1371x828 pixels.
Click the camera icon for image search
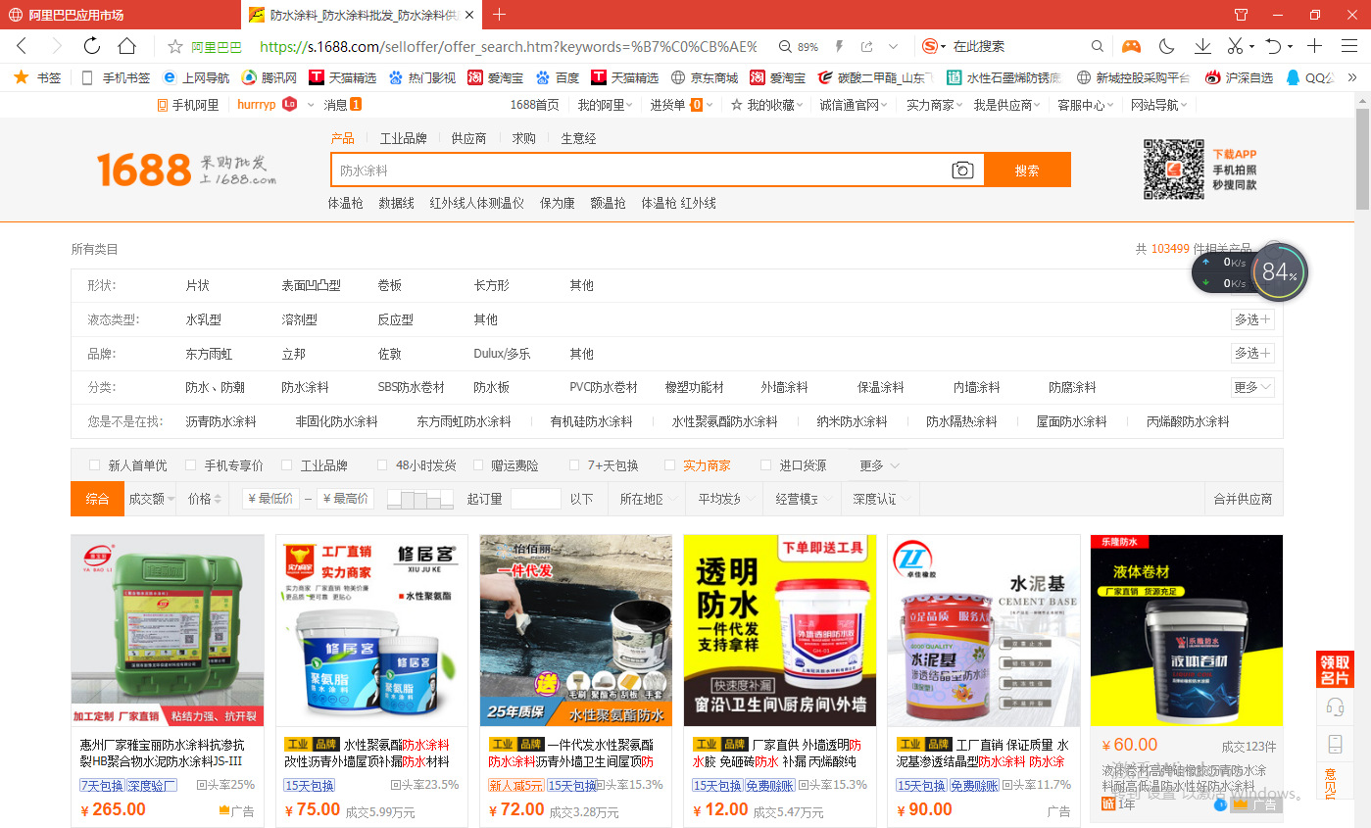coord(961,169)
